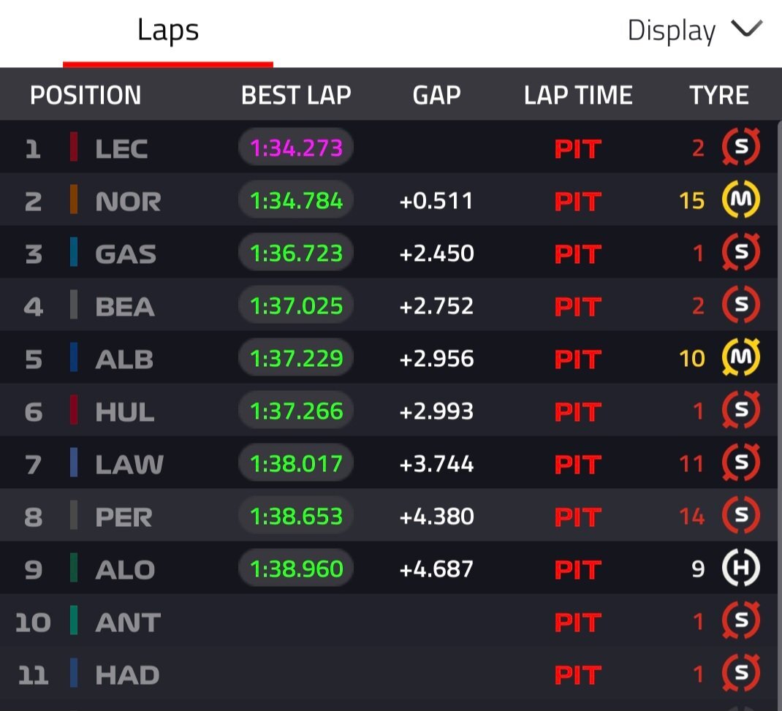Tap Alonso's green team color bar

74,568
